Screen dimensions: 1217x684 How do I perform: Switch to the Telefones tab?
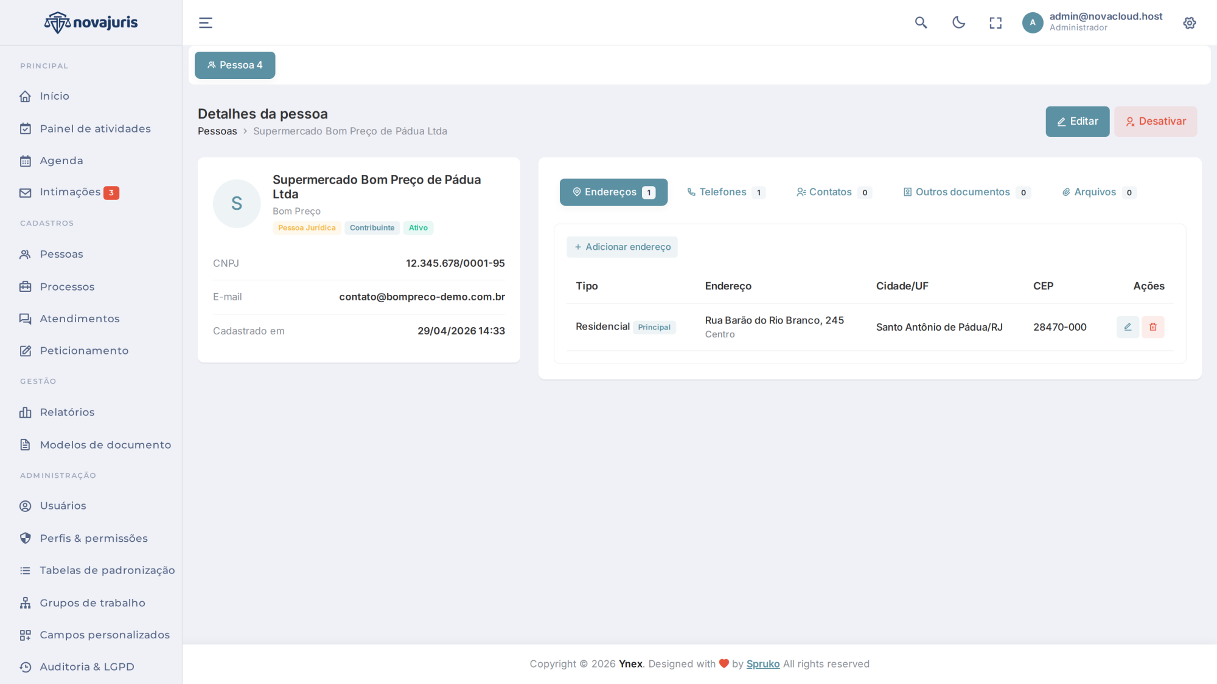(725, 192)
